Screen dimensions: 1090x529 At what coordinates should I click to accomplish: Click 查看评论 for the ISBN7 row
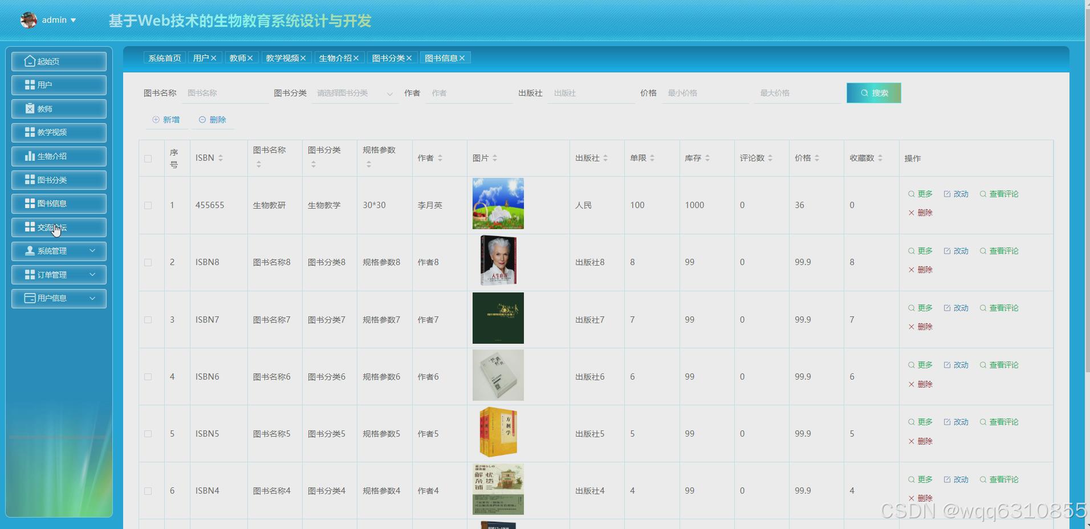999,308
